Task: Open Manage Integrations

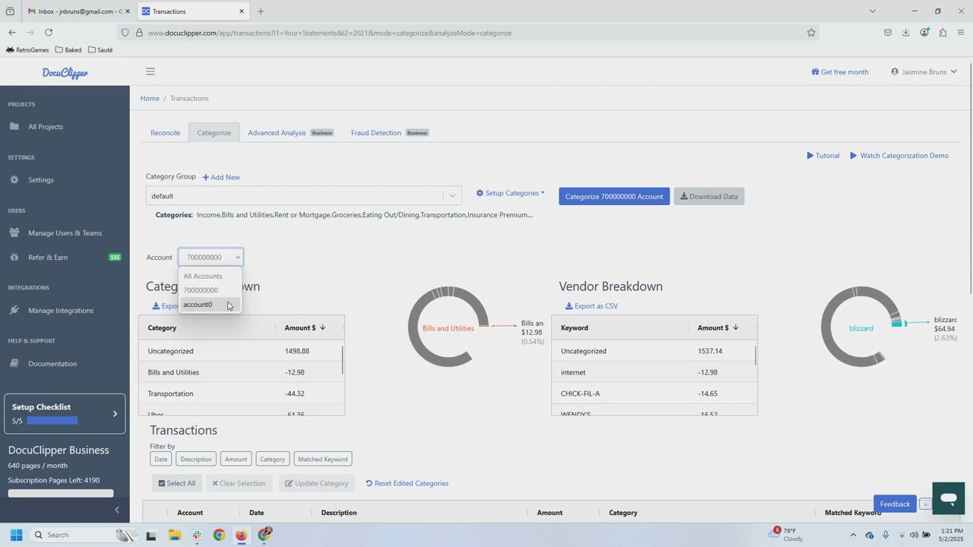Action: (x=61, y=311)
